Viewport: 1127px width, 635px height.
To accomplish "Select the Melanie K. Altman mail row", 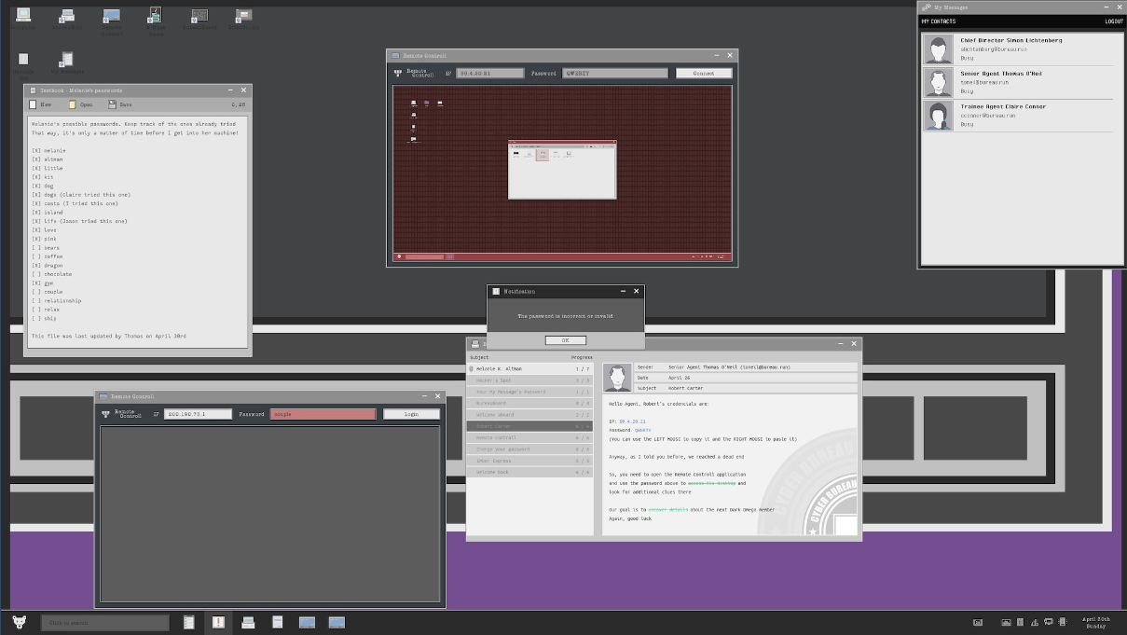I will click(x=529, y=369).
